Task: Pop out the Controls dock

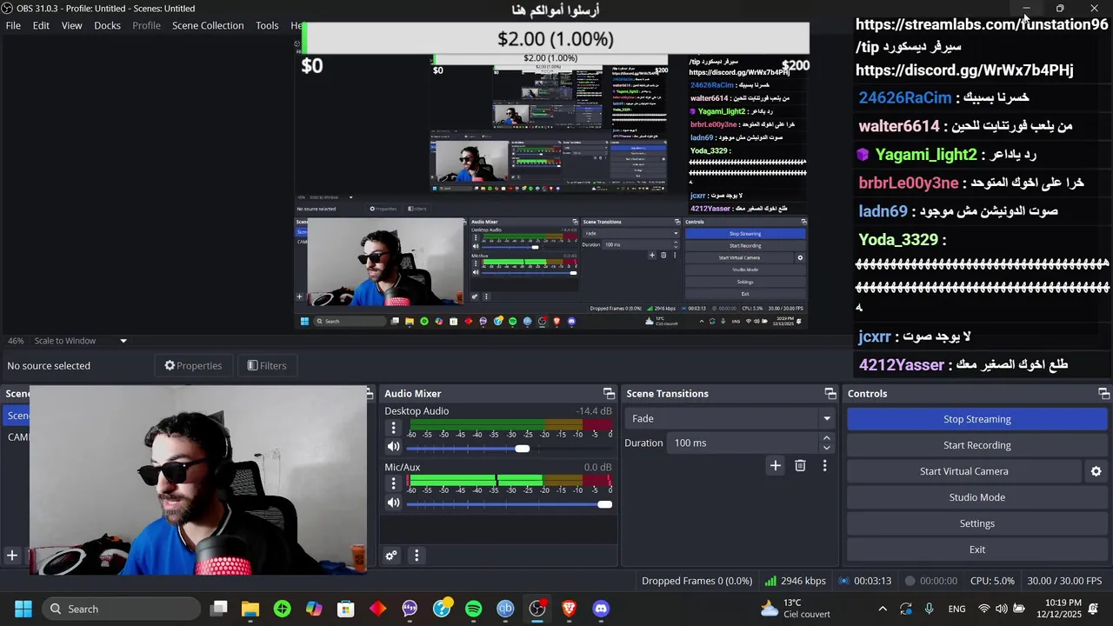Action: coord(1103,394)
